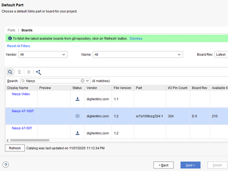Show search history dropdown arrow
The width and height of the screenshot is (228, 171).
pos(88,81)
